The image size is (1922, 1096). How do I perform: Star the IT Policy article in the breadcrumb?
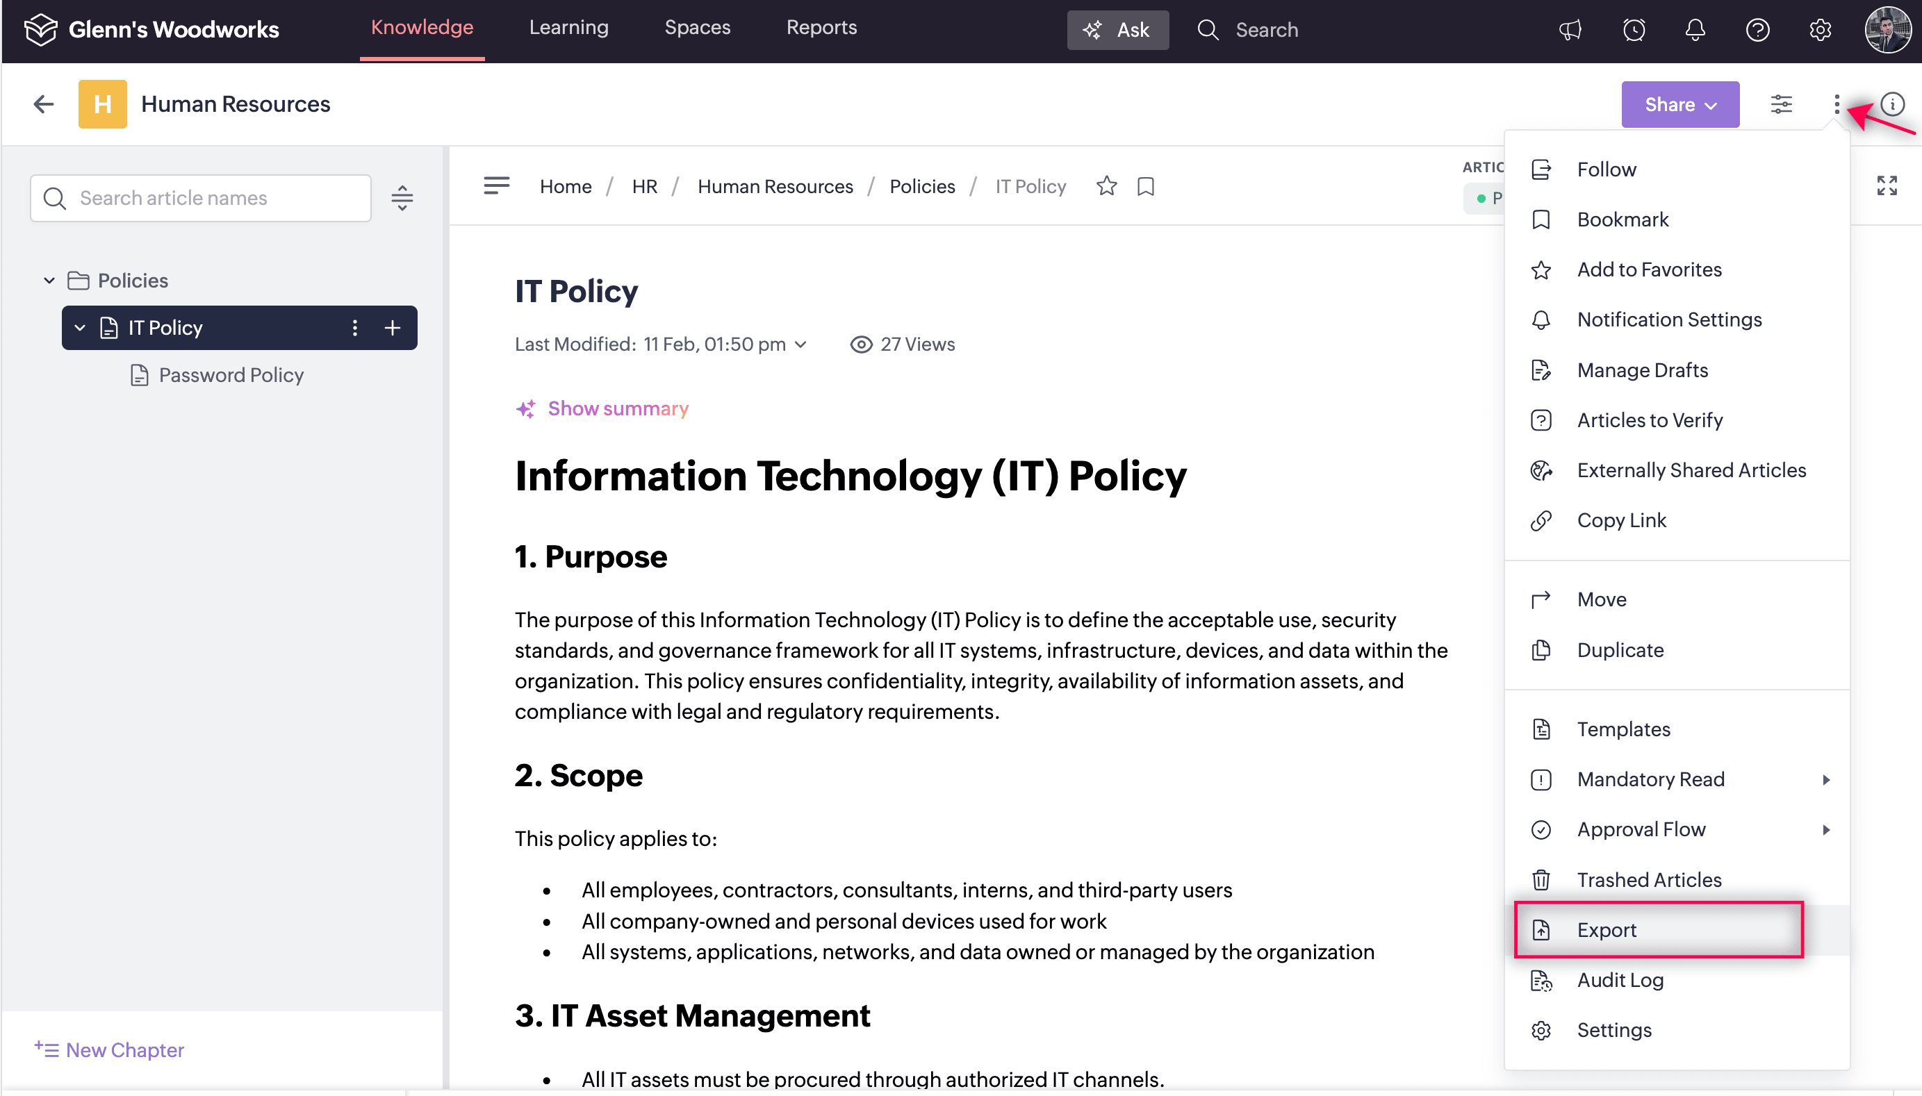(x=1107, y=186)
